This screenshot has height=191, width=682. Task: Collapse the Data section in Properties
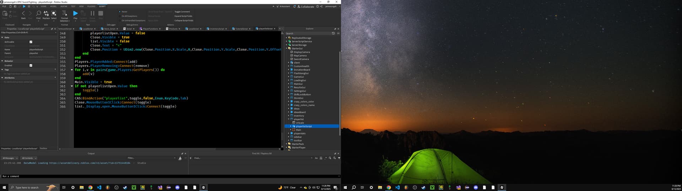pos(2,37)
